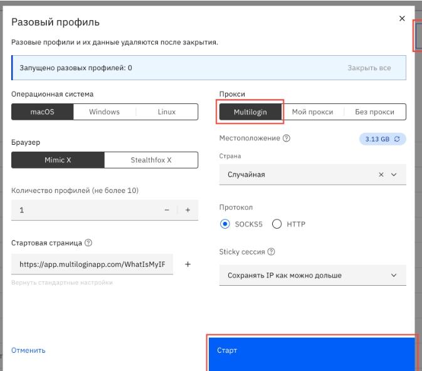Increase profile count with plus button
This screenshot has width=422, height=371.
(188, 210)
